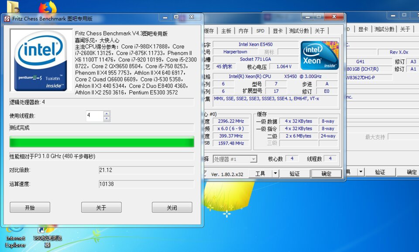
Task: Open the 关于 tab in the CPU-Z processor window
Action: point(320,31)
